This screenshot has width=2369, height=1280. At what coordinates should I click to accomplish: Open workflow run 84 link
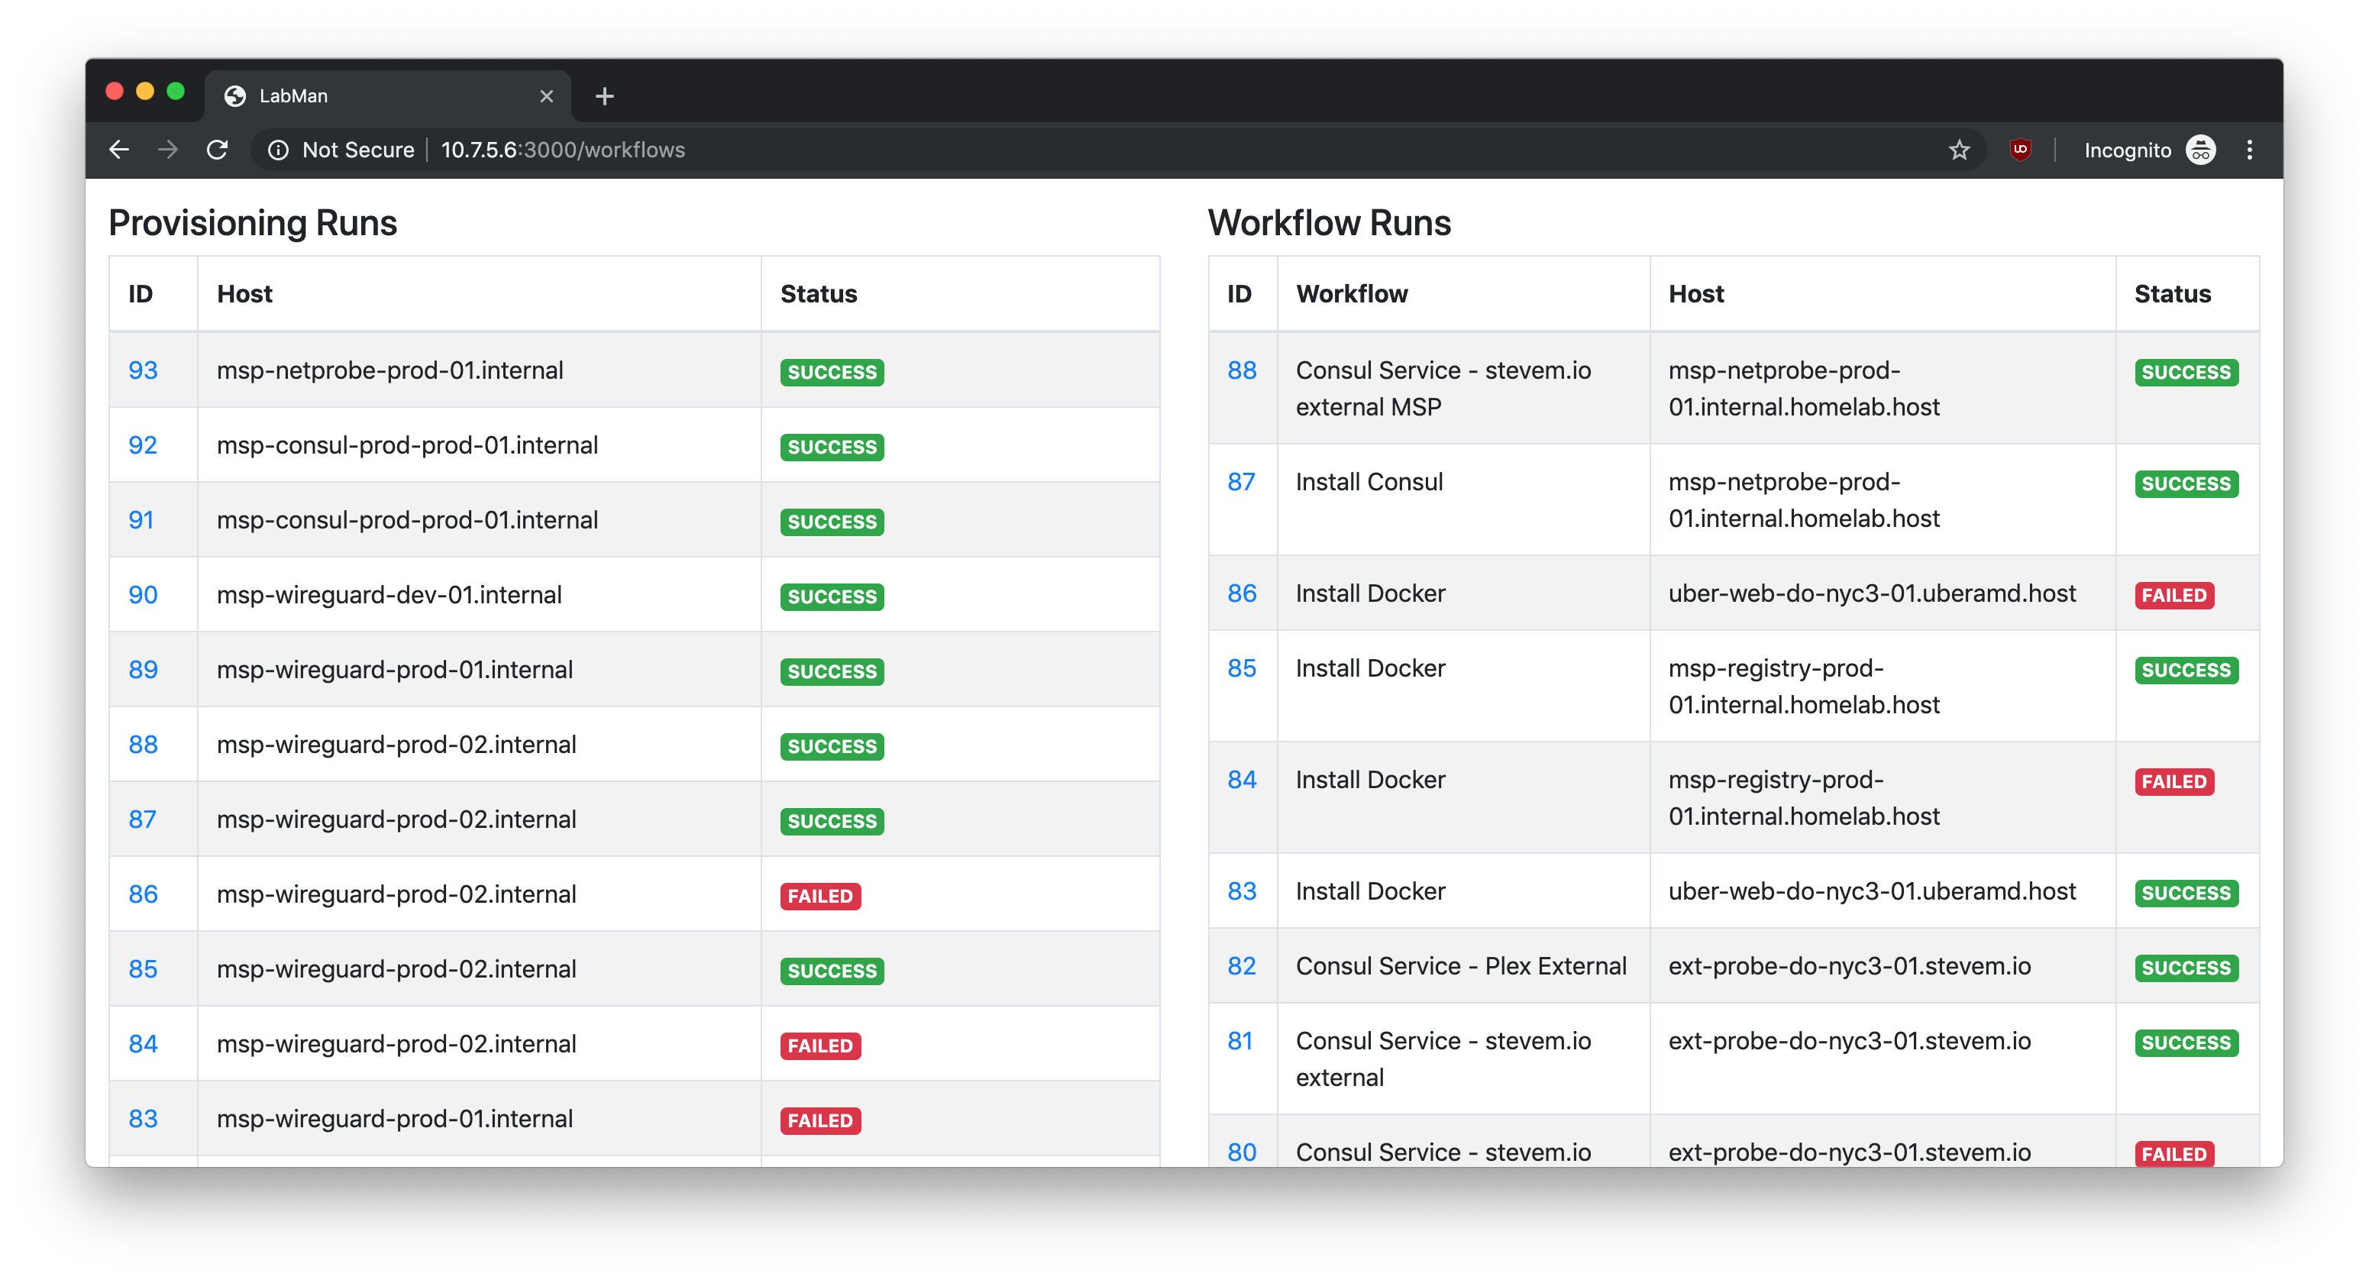[x=1242, y=780]
